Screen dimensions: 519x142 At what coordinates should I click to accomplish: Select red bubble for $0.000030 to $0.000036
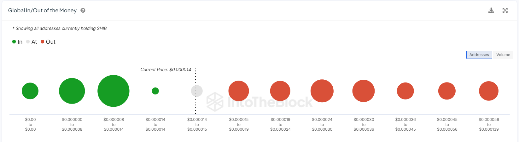pos(364,91)
